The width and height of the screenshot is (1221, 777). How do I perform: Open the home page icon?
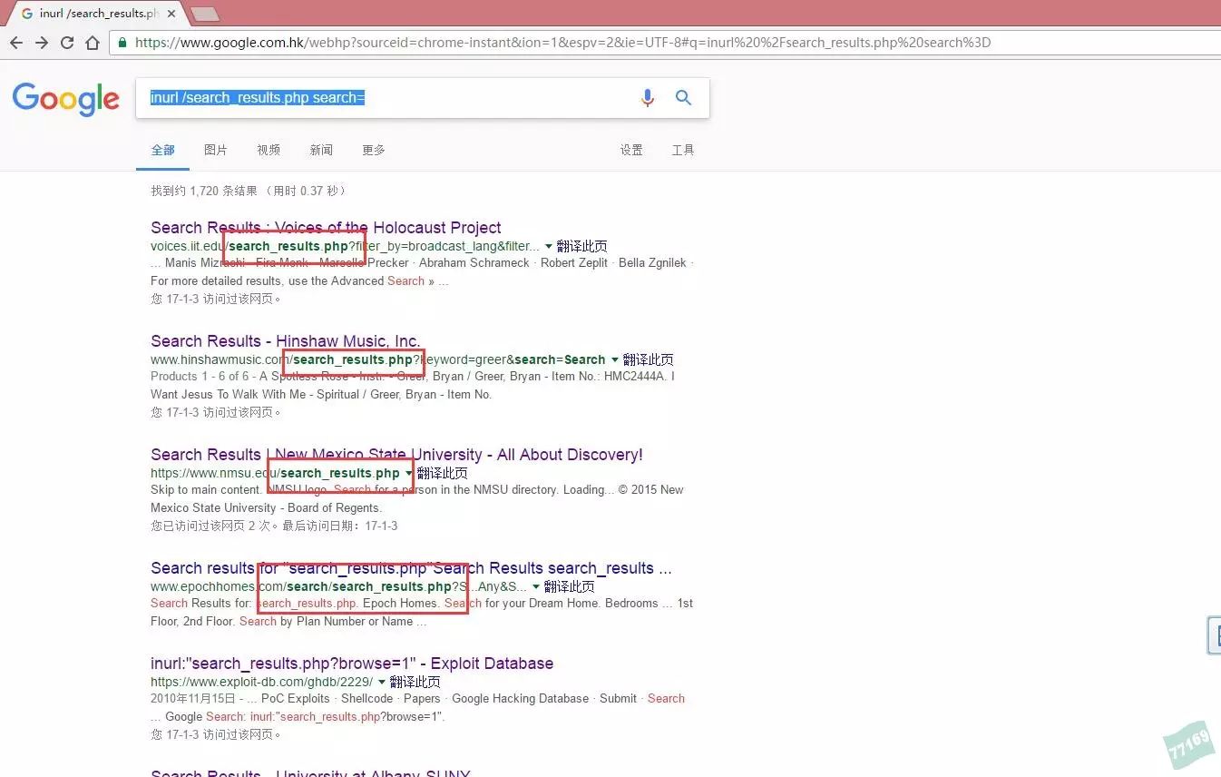pyautogui.click(x=93, y=43)
